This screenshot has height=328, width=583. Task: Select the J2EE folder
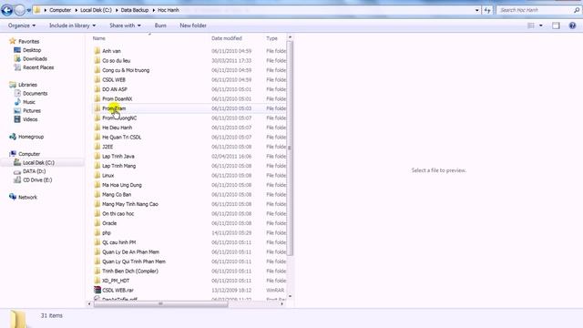107,147
